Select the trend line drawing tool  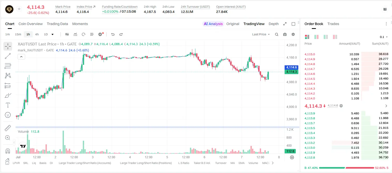[x=8, y=56]
